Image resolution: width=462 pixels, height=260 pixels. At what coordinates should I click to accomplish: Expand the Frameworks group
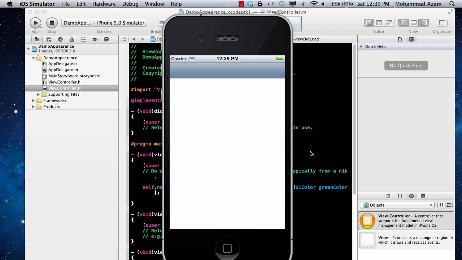33,100
